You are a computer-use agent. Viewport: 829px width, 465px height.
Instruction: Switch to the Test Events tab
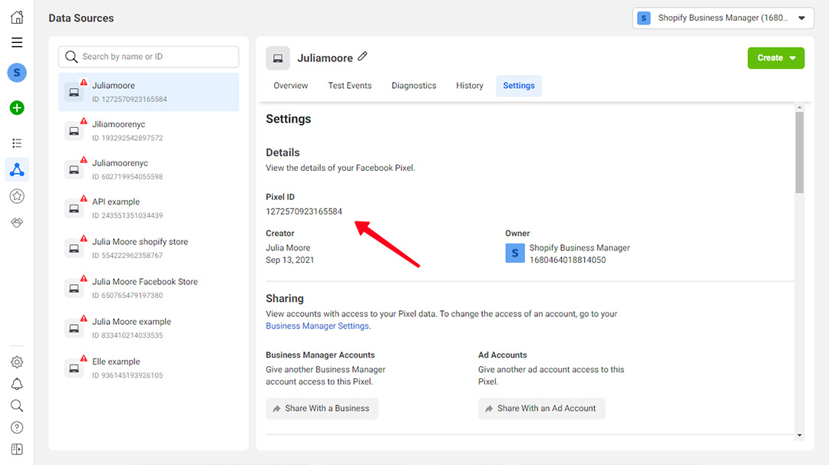349,86
